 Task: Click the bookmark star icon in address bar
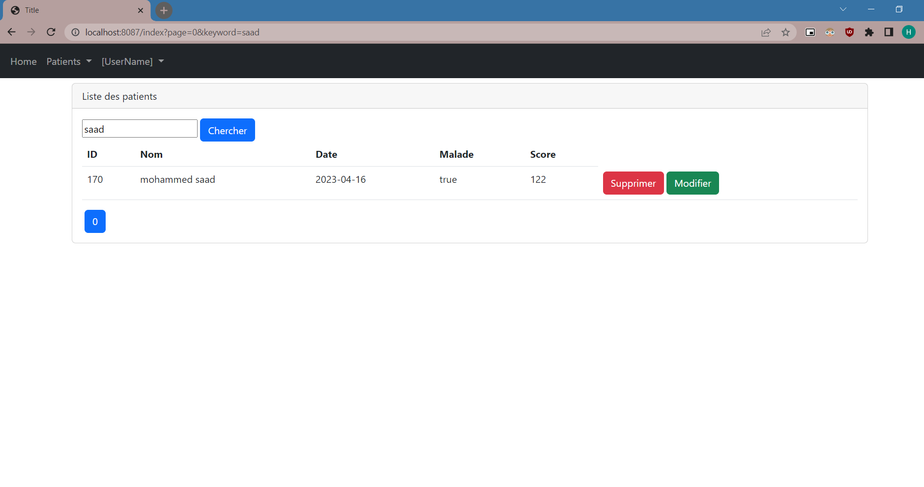click(785, 32)
